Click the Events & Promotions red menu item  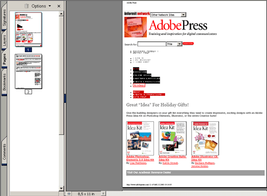pos(149,94)
